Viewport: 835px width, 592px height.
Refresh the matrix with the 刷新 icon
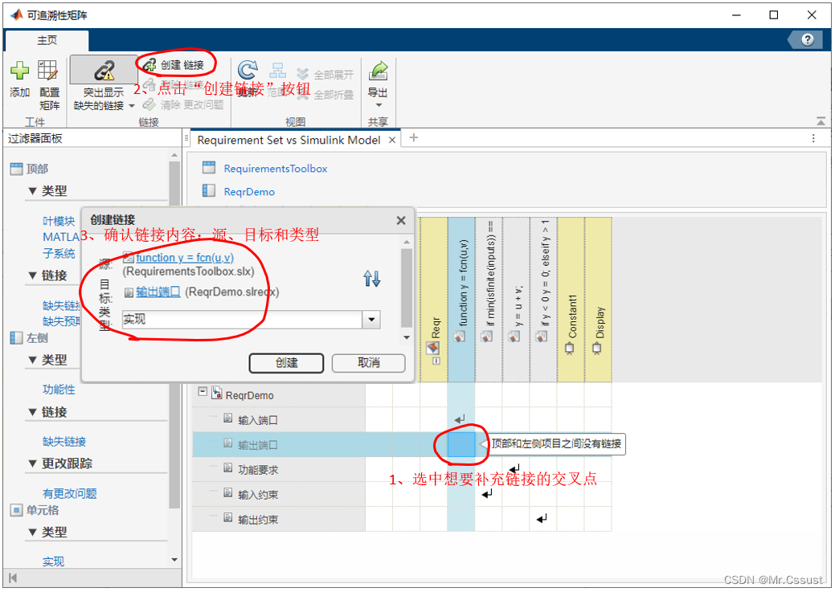point(248,71)
